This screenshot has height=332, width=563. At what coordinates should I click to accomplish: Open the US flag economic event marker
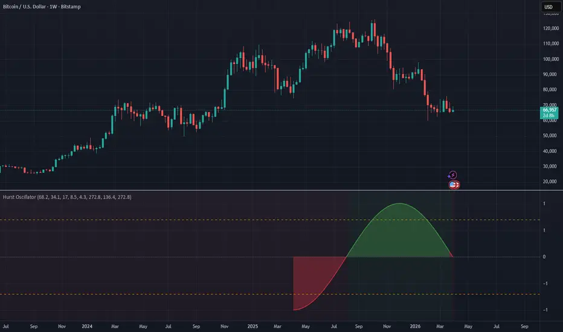pyautogui.click(x=454, y=185)
